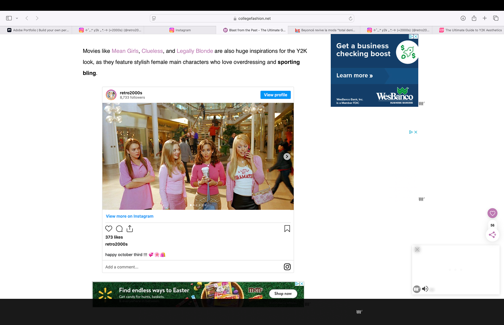This screenshot has width=504, height=325.
Task: Open the Clueless link
Action: [x=152, y=51]
